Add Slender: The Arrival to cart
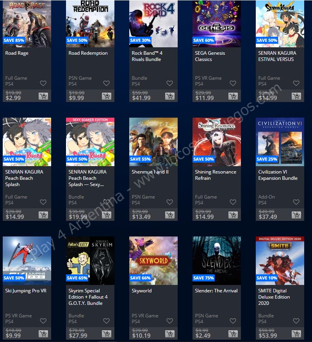Screen dimensions: 312x342 pyautogui.click(x=233, y=334)
